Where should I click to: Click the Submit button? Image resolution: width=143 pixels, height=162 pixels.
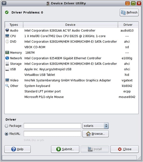pos(65,149)
